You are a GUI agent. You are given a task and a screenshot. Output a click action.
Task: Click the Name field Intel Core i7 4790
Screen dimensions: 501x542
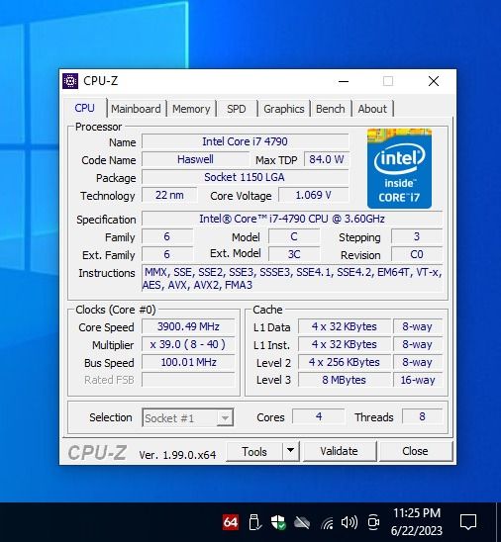tap(245, 141)
